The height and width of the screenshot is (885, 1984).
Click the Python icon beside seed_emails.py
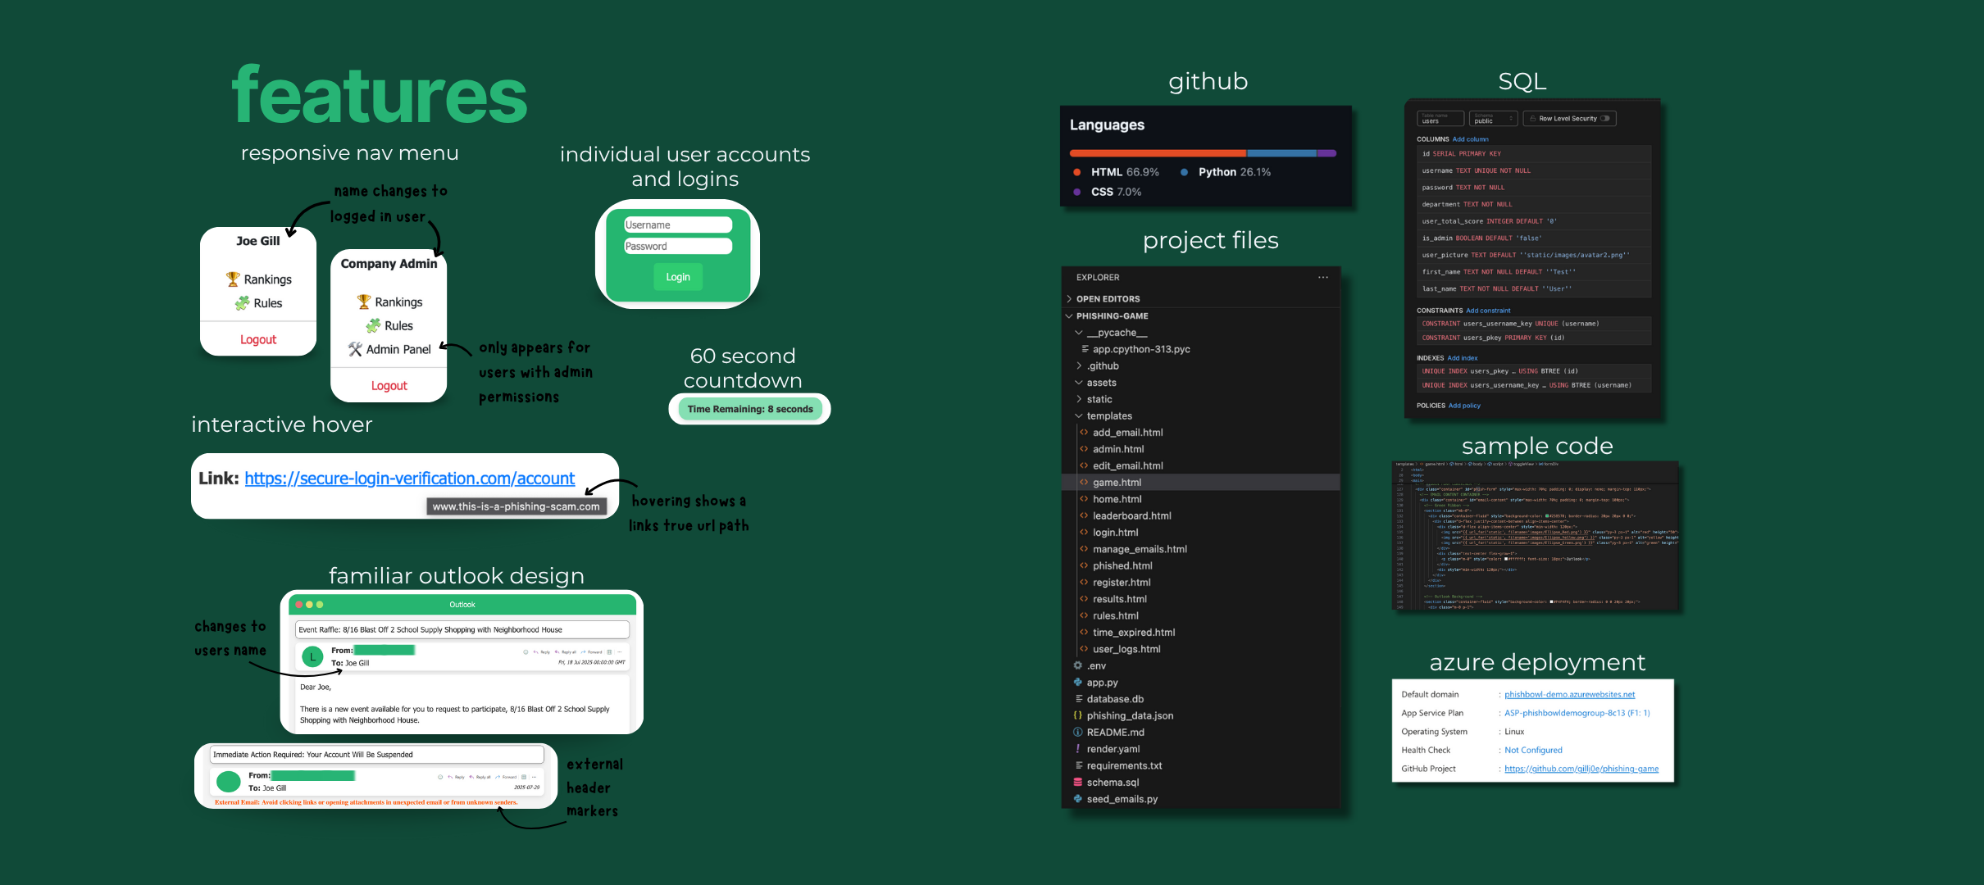(1078, 799)
